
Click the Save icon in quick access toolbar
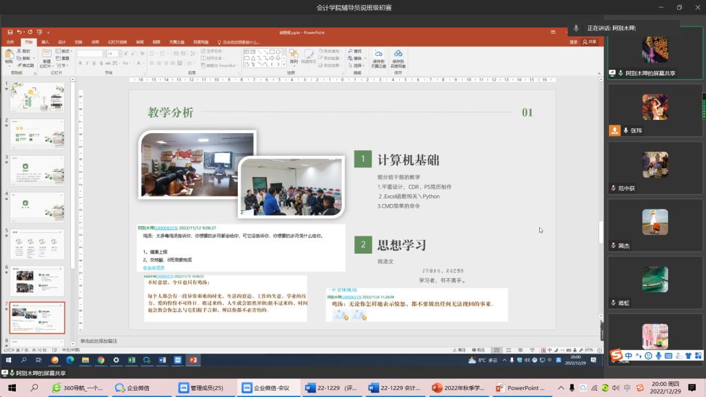click(9, 32)
